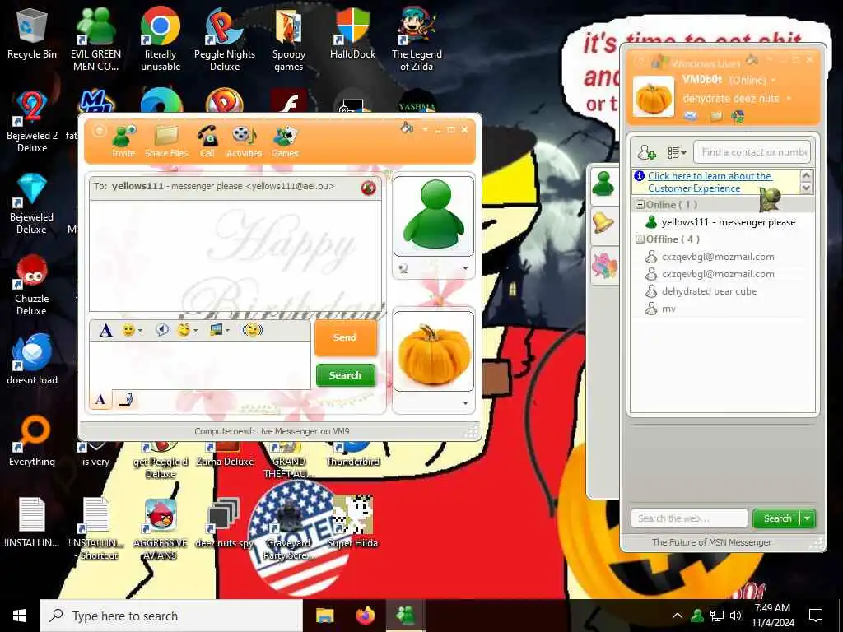Select the handwriting pen tab
The width and height of the screenshot is (843, 632).
[x=126, y=399]
